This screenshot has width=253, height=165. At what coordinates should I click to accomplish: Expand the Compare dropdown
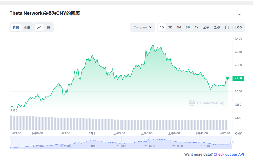click(x=142, y=27)
